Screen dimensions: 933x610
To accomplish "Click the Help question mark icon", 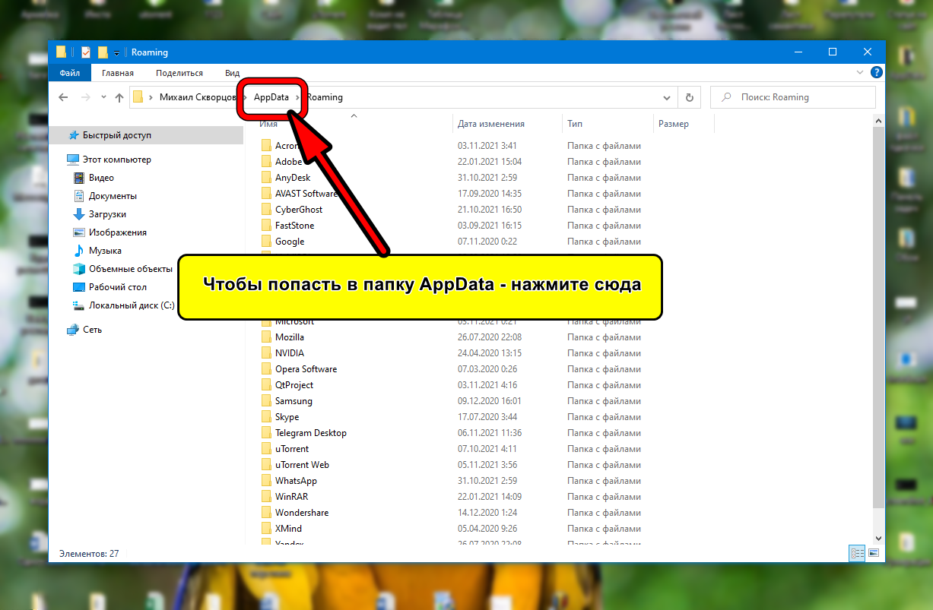I will click(876, 73).
